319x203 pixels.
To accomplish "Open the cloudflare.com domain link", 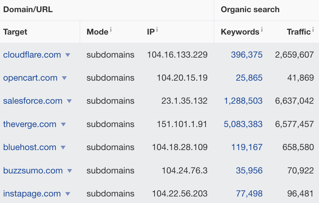I will (32, 55).
